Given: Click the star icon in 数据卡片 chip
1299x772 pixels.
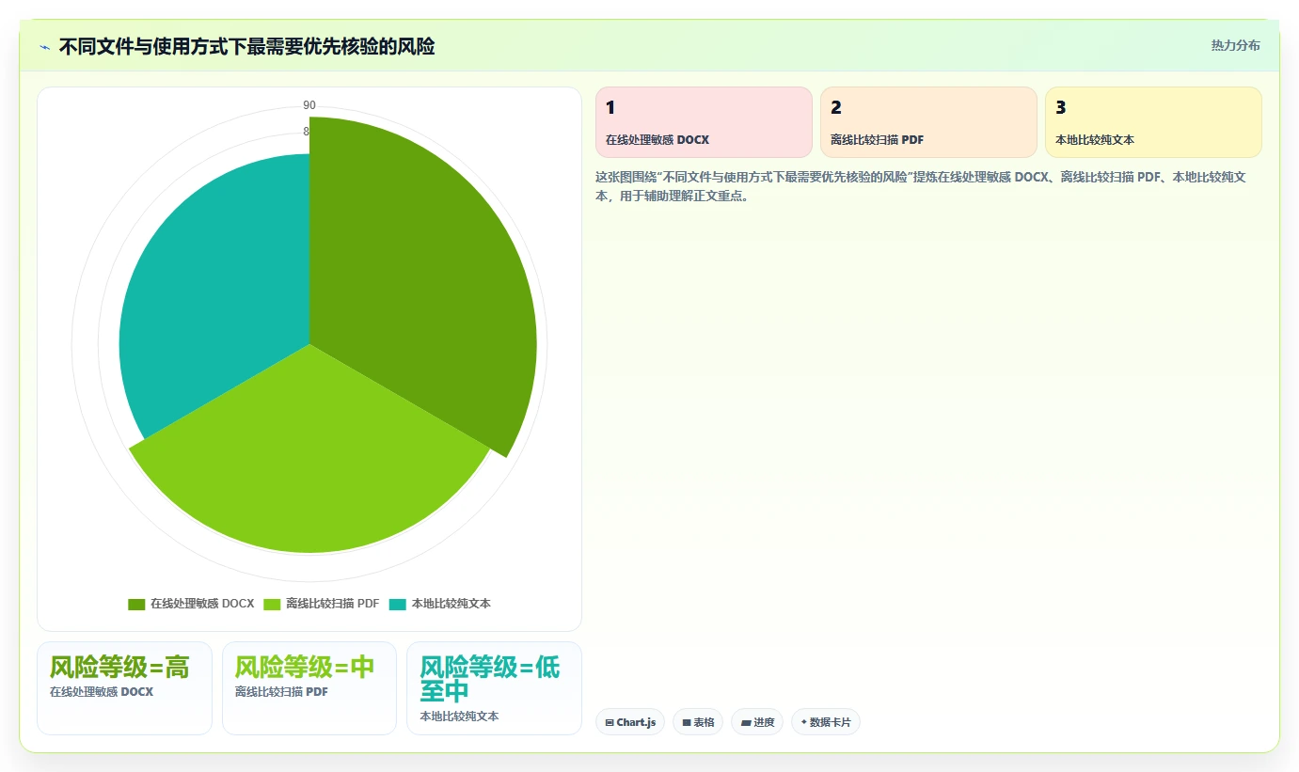Looking at the screenshot, I should click(804, 722).
